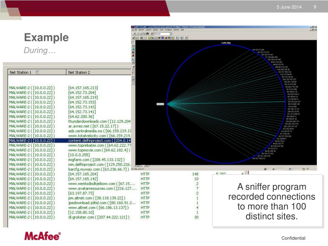
Task: Select the barcfg.myway.com row
Action: tap(70, 169)
